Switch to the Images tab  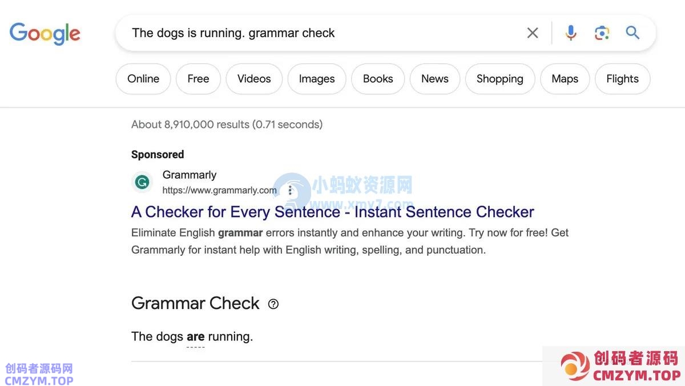[x=317, y=79]
